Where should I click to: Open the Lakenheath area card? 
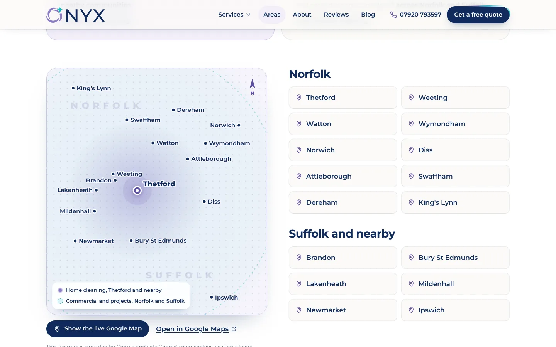click(343, 284)
